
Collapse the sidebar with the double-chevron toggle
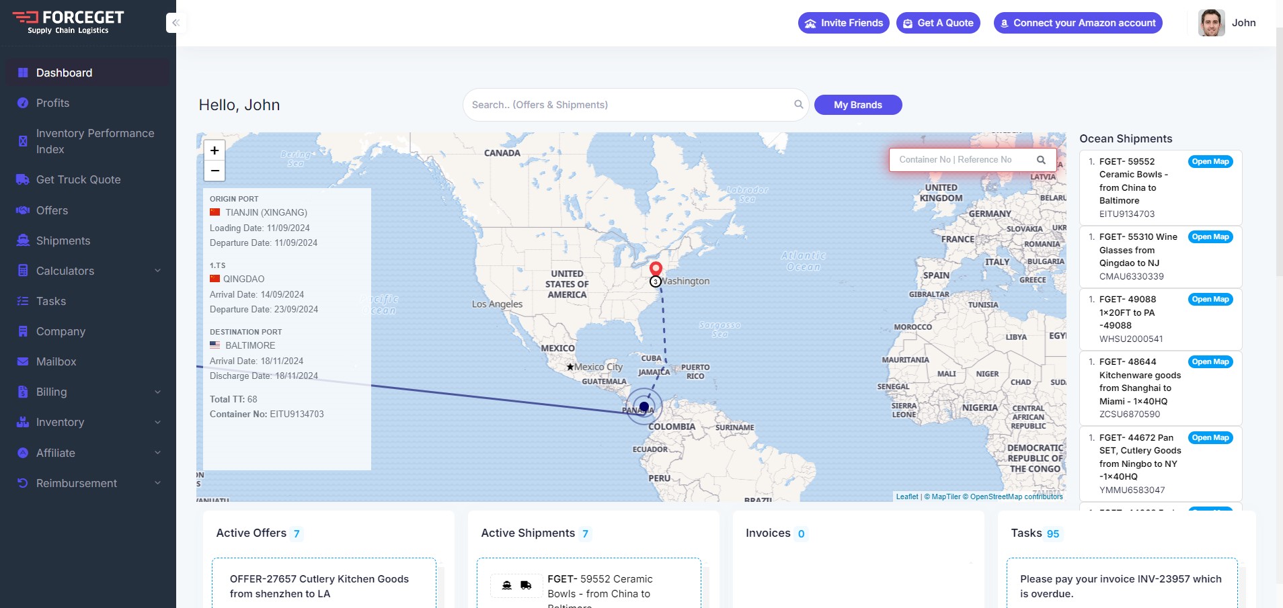point(175,22)
